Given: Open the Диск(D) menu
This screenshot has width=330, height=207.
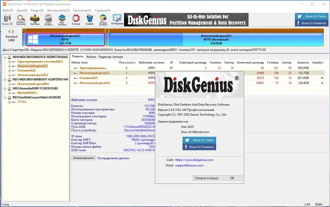Looking at the screenshot, I should [22, 10].
